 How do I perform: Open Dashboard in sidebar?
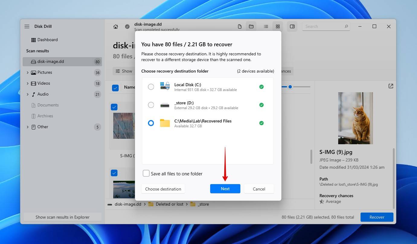tap(44, 40)
